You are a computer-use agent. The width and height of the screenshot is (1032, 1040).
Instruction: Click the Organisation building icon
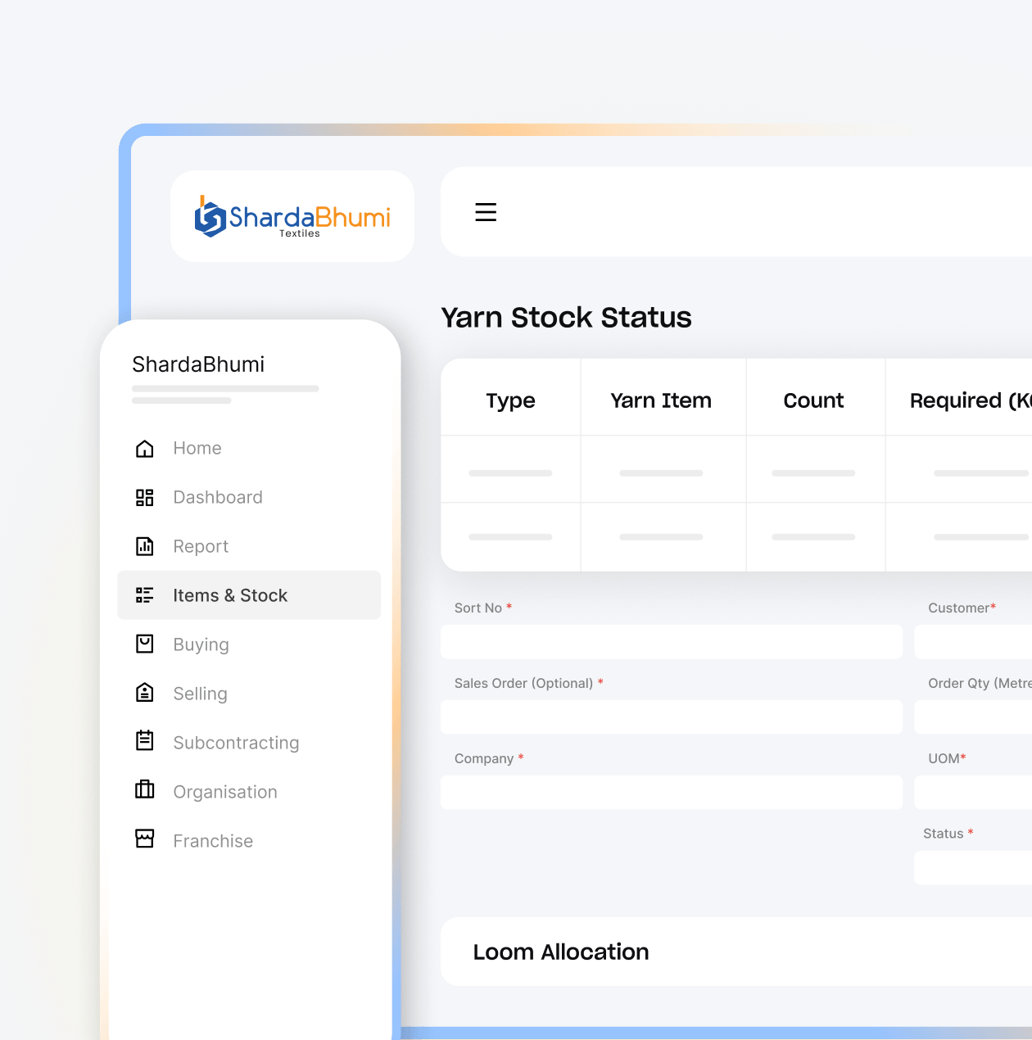[145, 790]
